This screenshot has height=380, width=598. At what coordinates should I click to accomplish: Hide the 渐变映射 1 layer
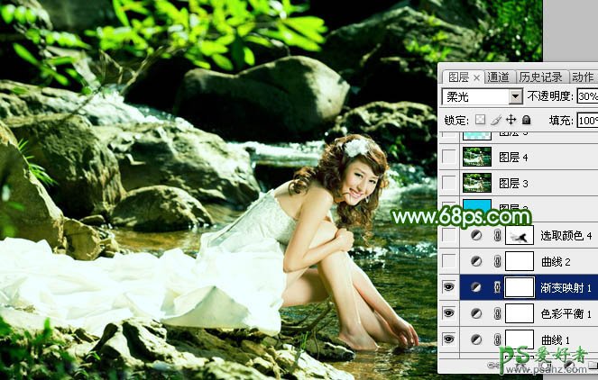point(449,288)
